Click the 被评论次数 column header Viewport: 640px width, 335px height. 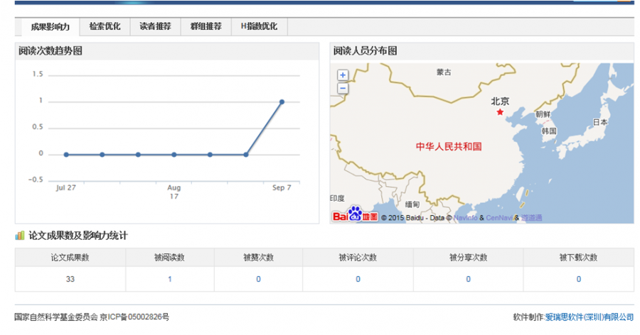[358, 258]
